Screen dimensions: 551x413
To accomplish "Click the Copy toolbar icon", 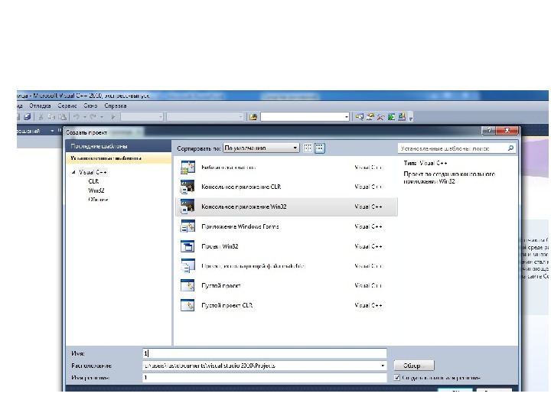I will (x=51, y=117).
